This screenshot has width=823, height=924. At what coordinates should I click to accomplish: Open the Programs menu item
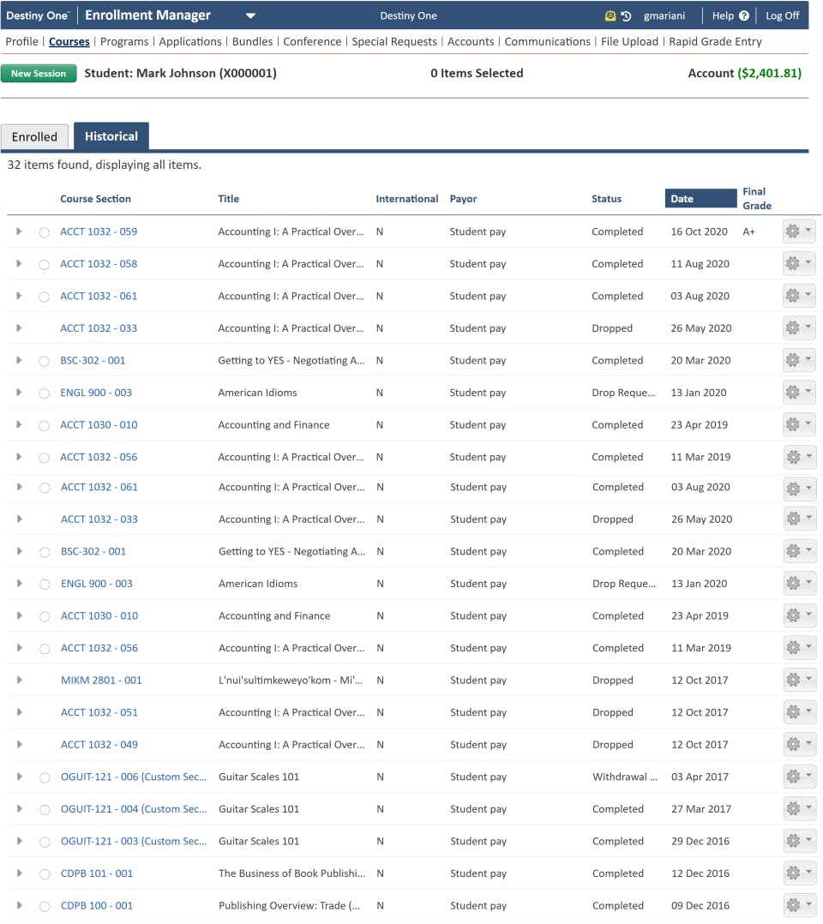click(124, 41)
